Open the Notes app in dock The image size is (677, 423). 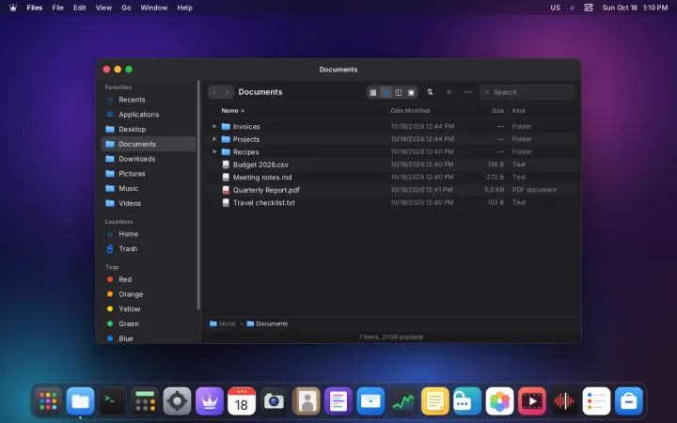click(x=435, y=401)
